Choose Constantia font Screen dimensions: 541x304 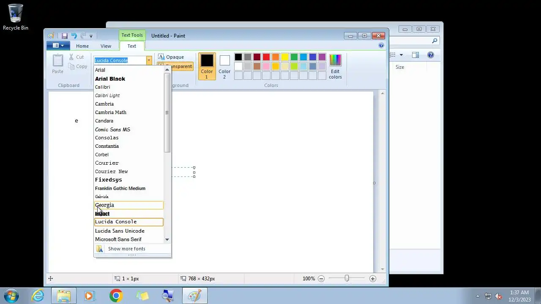tap(129, 146)
